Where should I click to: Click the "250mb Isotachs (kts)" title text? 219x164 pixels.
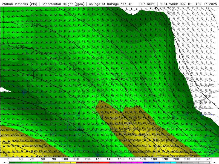point(20,4)
